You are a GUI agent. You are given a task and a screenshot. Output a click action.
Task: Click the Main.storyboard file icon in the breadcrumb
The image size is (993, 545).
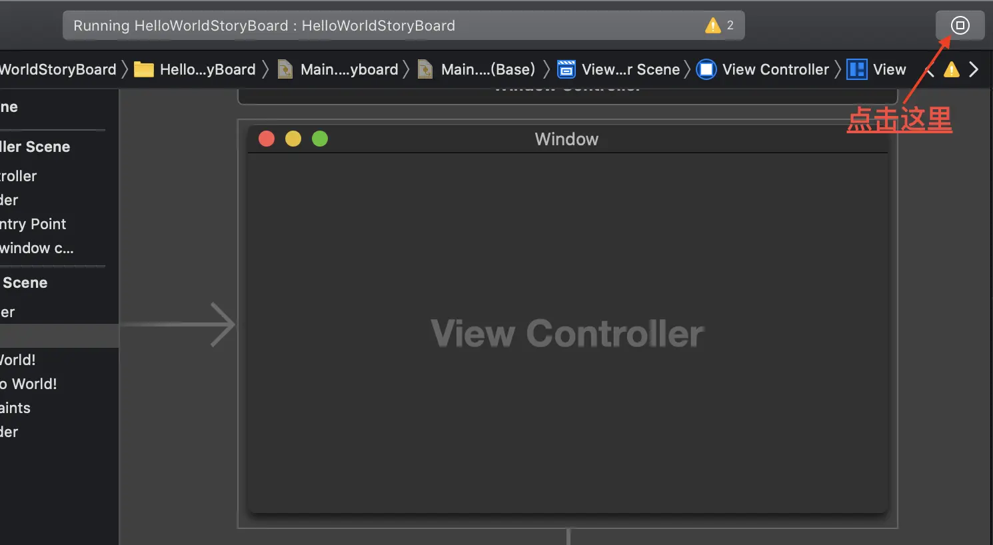[x=285, y=69]
